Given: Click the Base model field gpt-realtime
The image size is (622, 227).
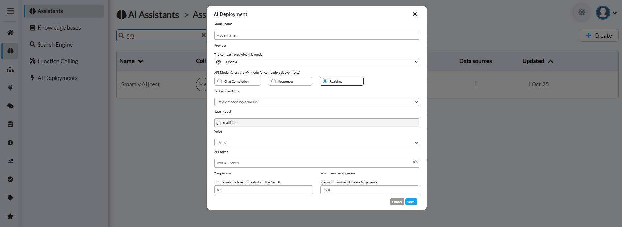Looking at the screenshot, I should click(316, 123).
